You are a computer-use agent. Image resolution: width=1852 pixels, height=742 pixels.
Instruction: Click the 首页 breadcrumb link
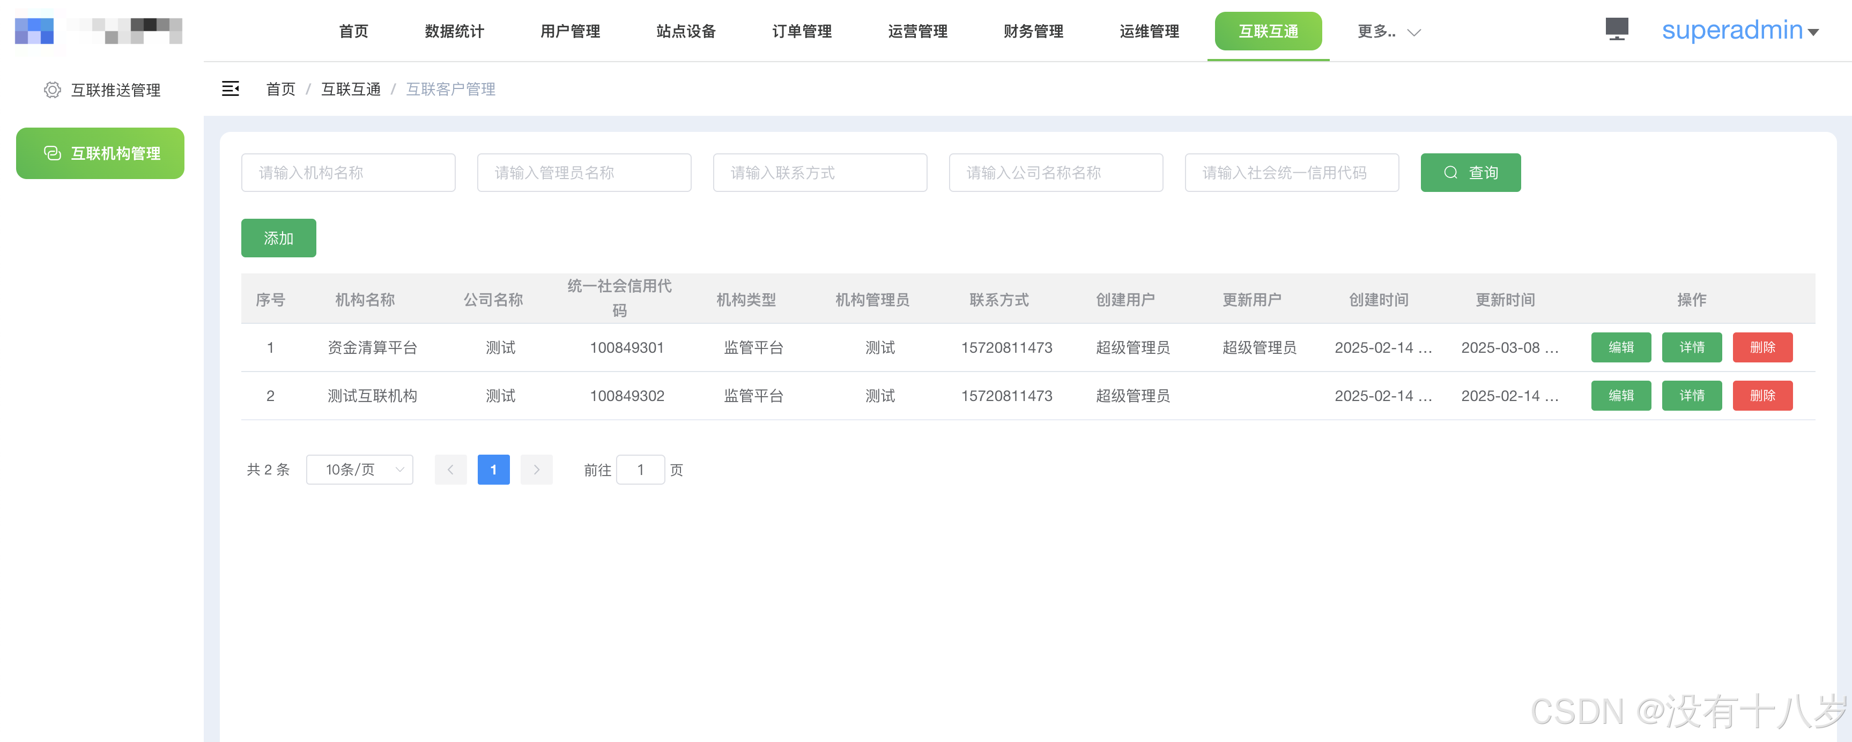[280, 89]
